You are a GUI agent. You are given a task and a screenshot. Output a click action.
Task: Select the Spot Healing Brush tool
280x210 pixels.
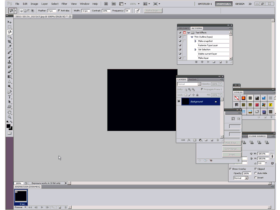point(10,52)
